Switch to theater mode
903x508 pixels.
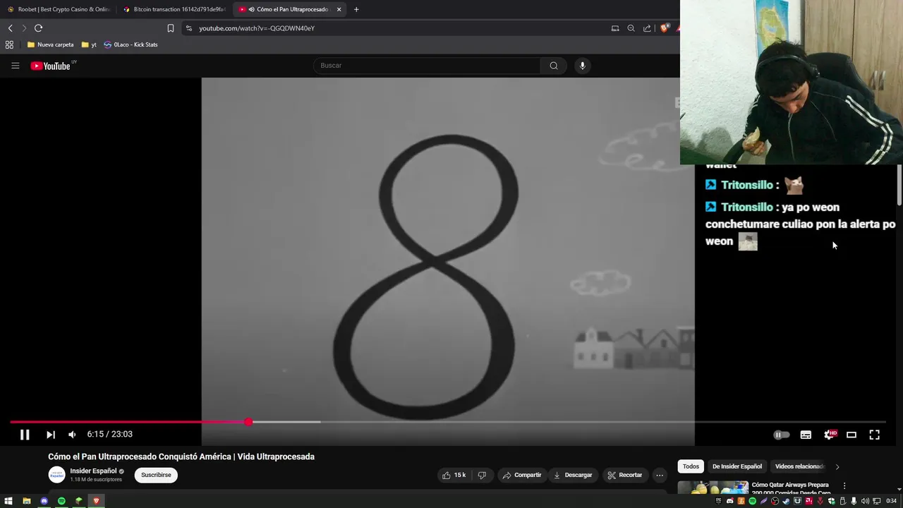[x=852, y=435]
